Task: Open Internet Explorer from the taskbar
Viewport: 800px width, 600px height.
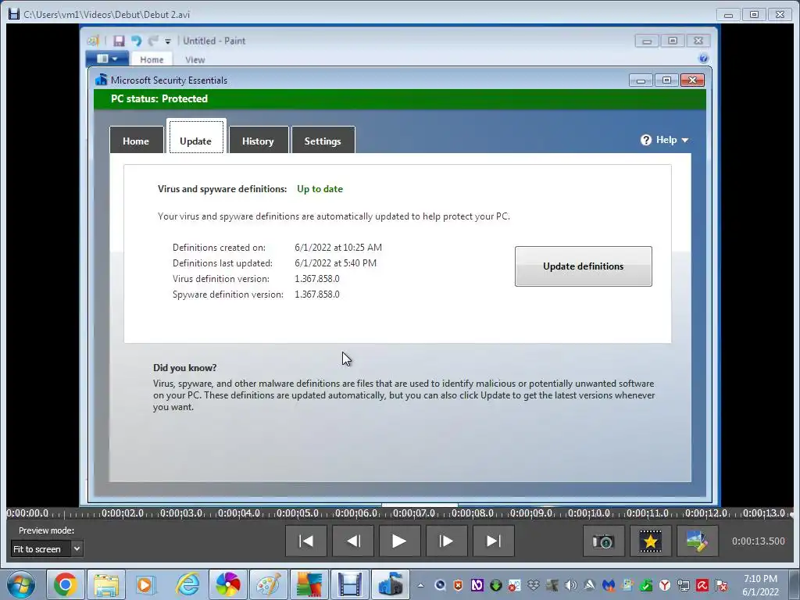Action: click(x=187, y=584)
